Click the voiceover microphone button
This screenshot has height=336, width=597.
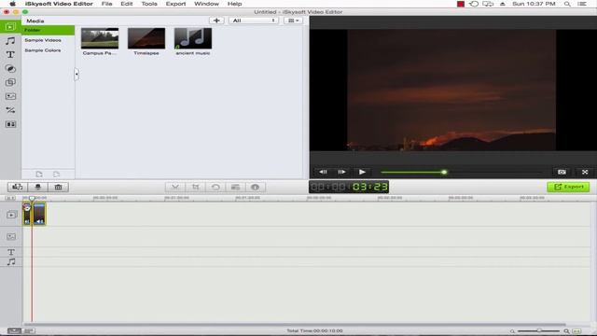(x=37, y=187)
